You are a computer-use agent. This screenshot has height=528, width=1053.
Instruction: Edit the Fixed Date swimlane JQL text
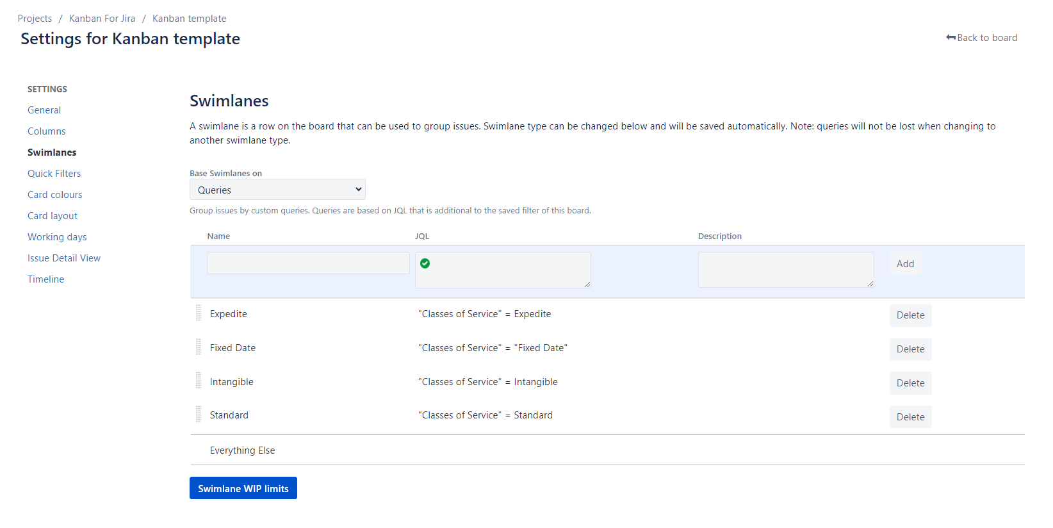pos(493,348)
